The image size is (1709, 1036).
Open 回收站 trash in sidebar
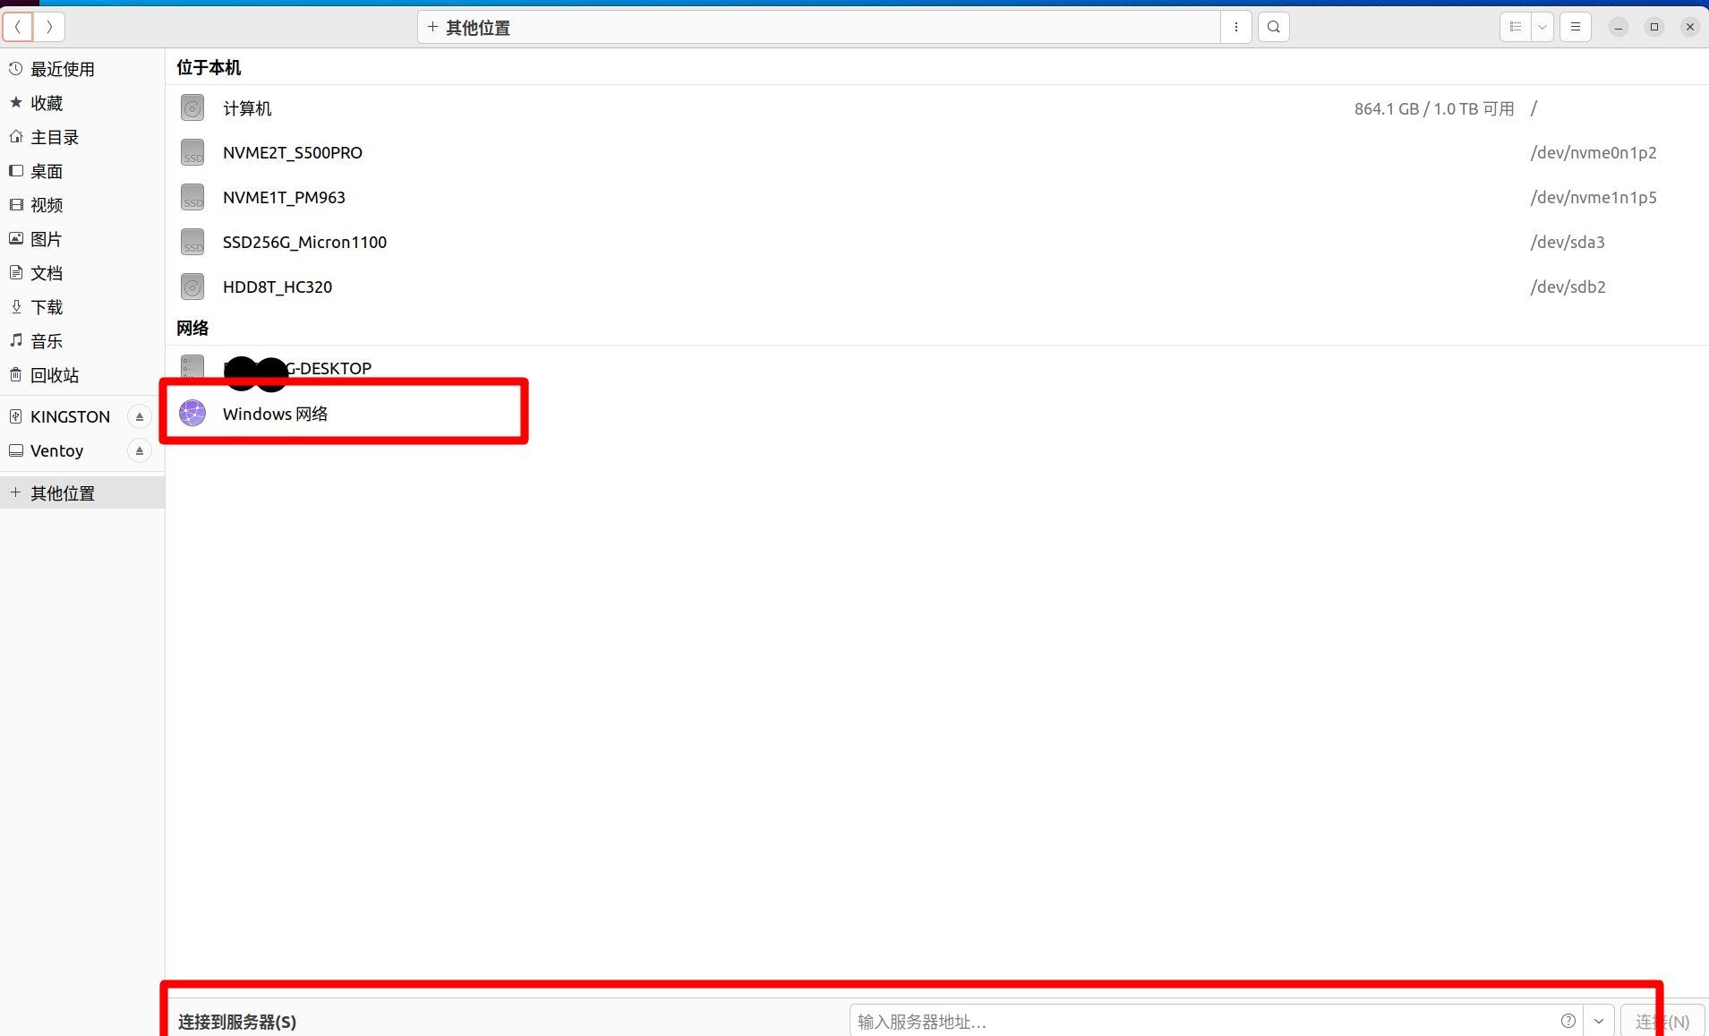click(x=82, y=375)
